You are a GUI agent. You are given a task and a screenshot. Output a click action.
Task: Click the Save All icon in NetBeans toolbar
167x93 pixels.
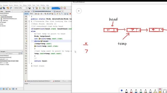point(4,8)
